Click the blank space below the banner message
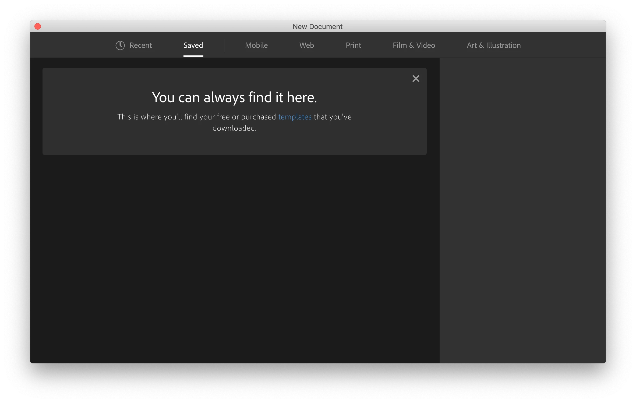The image size is (636, 403). coord(234,144)
